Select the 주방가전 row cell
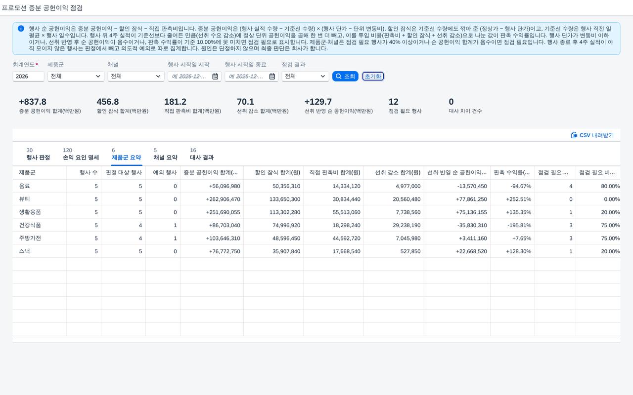This screenshot has height=395, width=633. tap(40, 238)
